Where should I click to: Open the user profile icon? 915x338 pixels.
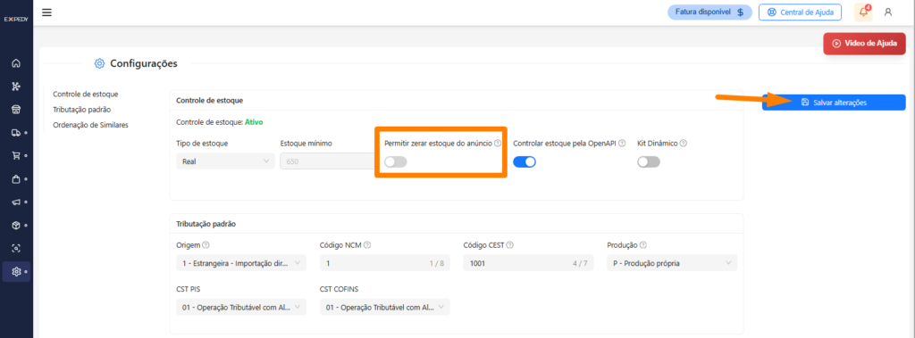[x=888, y=12]
